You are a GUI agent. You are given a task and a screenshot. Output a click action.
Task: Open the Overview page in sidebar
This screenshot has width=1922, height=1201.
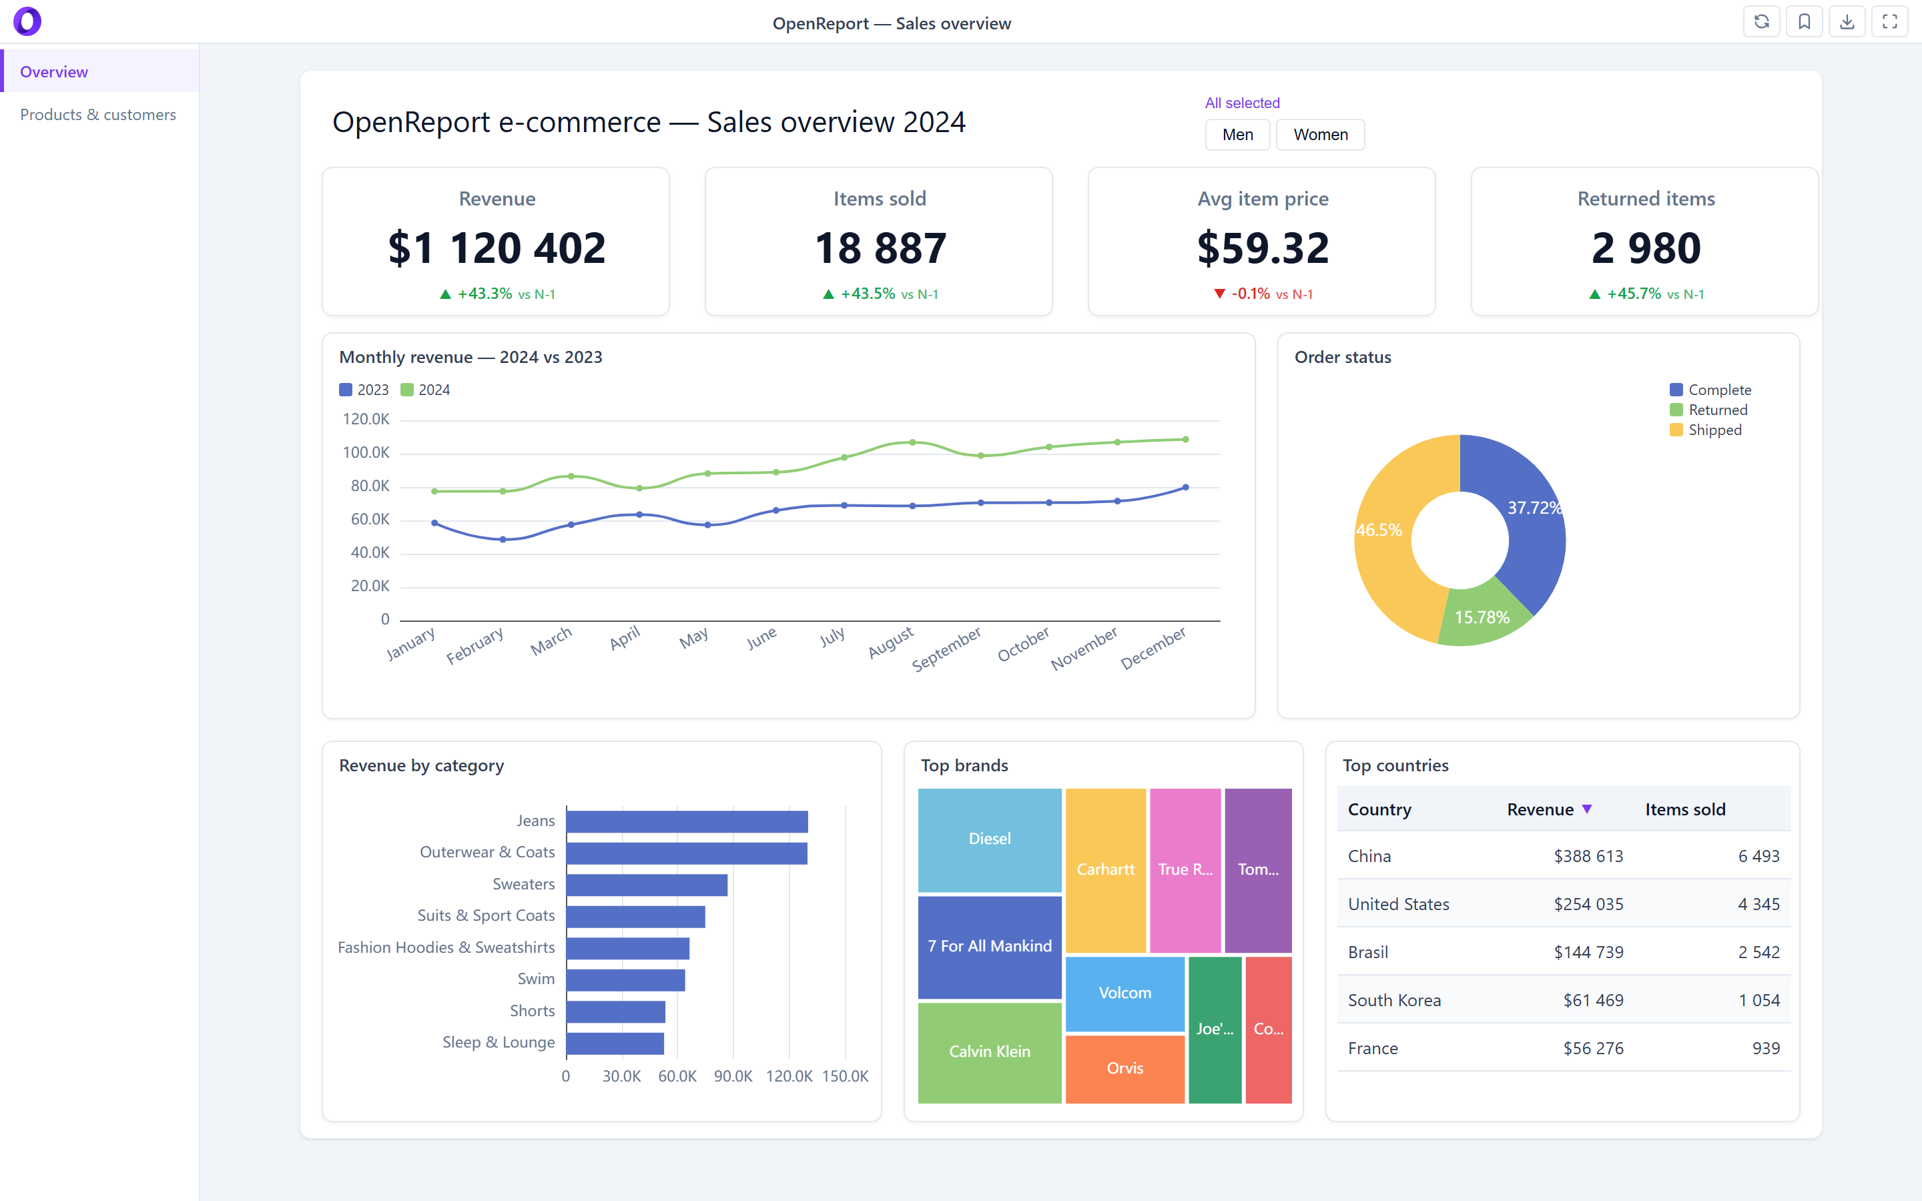click(100, 71)
